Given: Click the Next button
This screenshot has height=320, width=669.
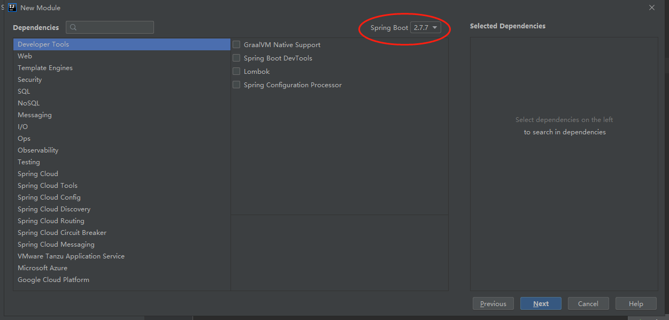Looking at the screenshot, I should click(541, 303).
